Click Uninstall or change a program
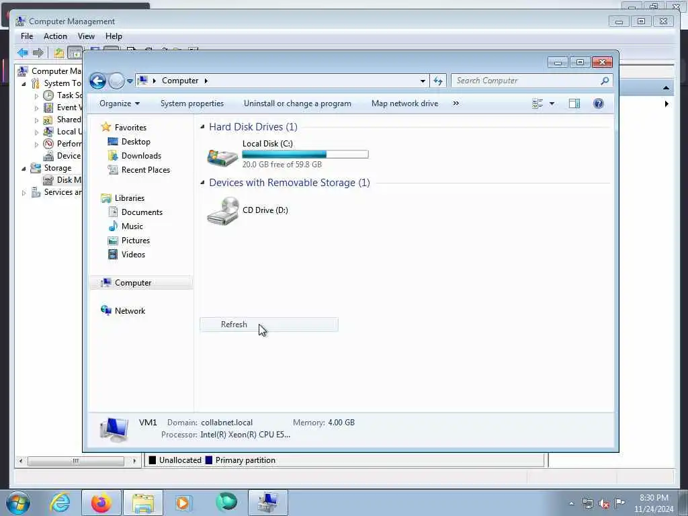This screenshot has width=688, height=516. click(298, 103)
